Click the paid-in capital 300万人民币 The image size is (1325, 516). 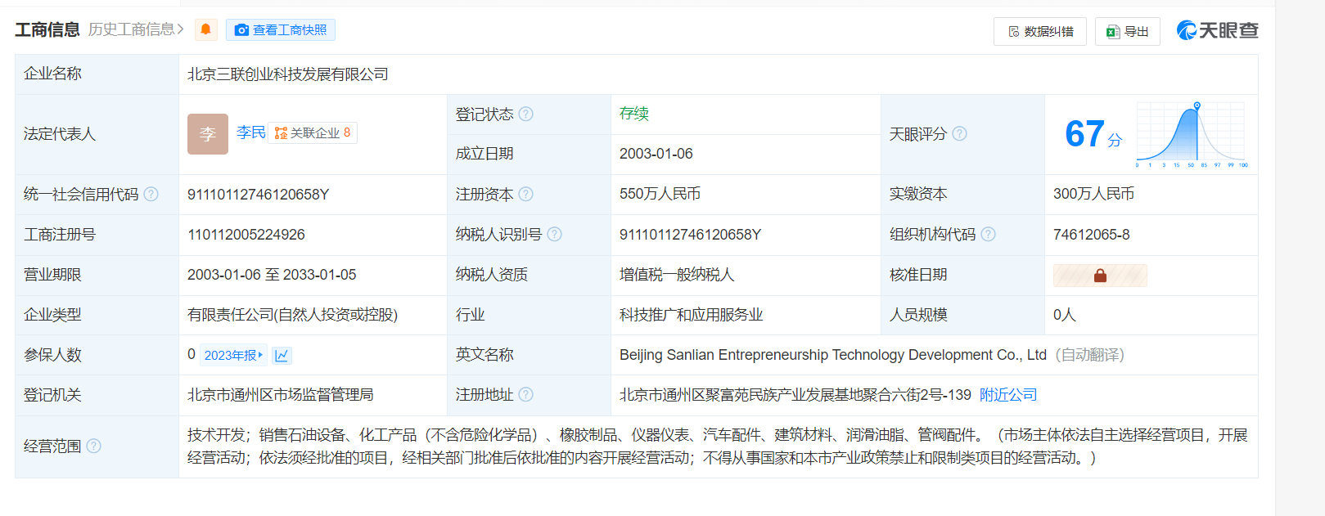click(1094, 194)
